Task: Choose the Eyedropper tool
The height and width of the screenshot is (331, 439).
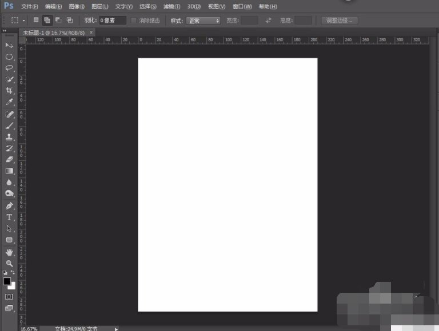Action: coord(9,103)
